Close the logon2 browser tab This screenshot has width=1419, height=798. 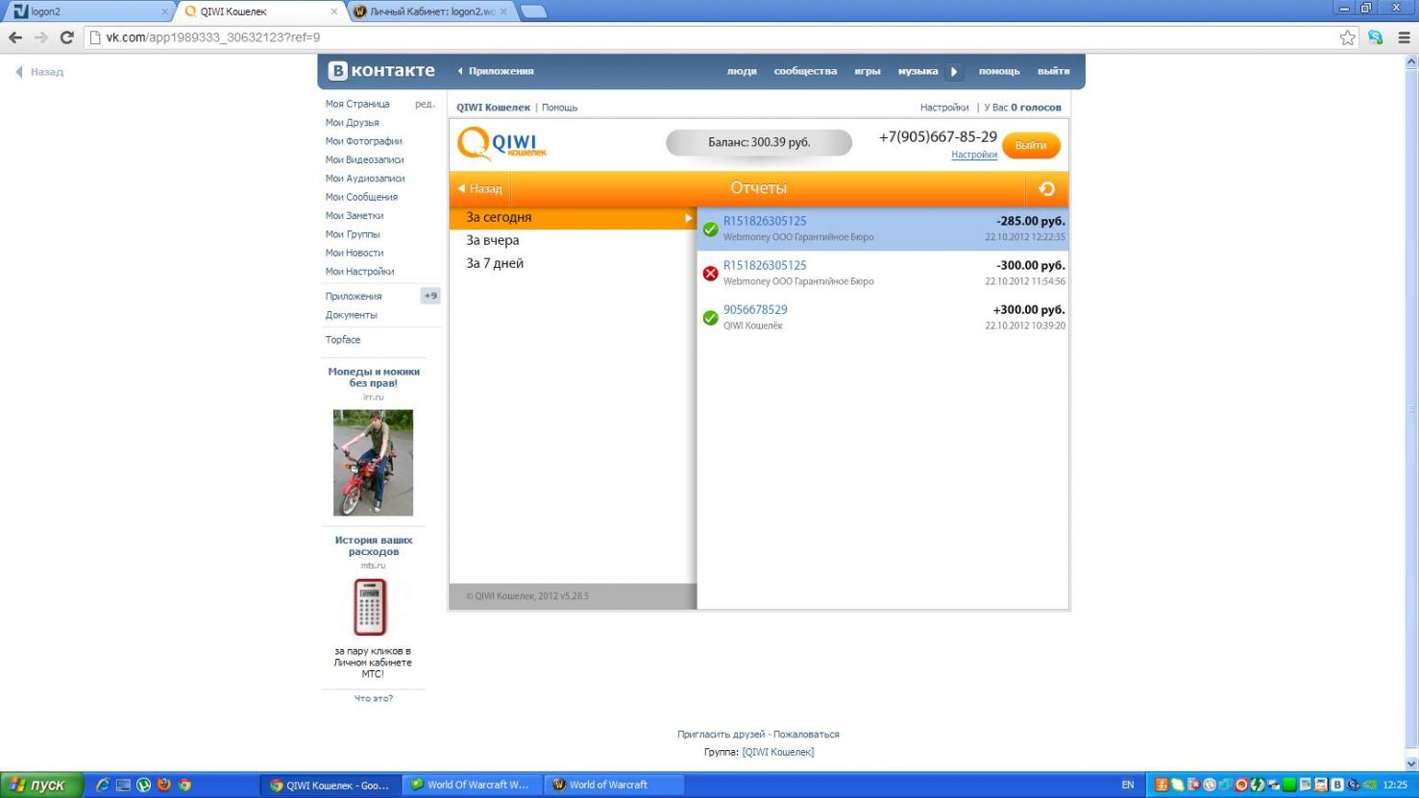pyautogui.click(x=164, y=12)
